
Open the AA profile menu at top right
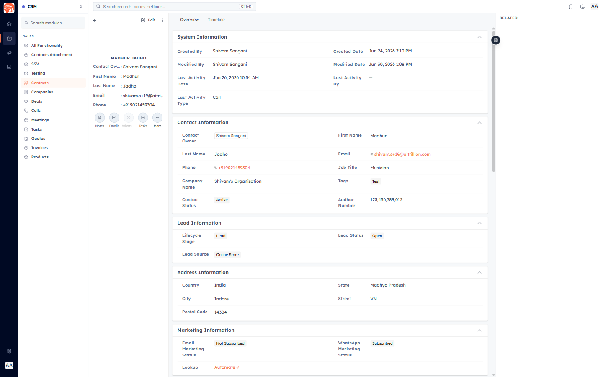pos(595,6)
